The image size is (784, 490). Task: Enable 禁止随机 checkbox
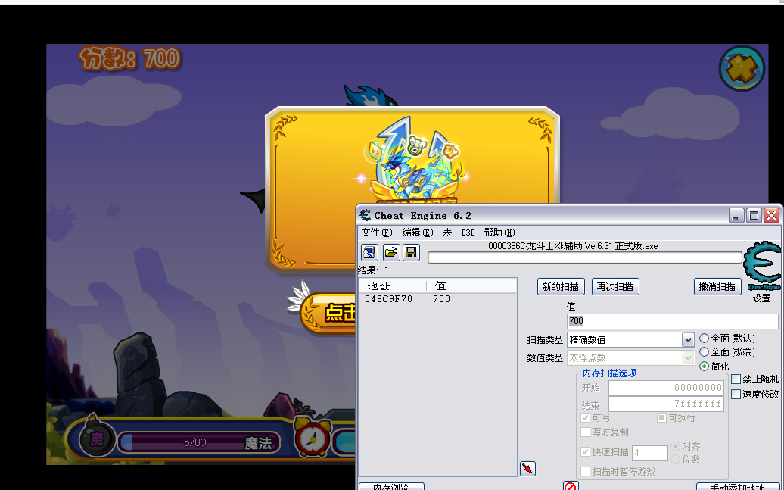pos(736,379)
